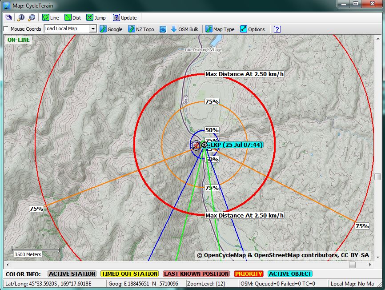Click the horizontal scrollbar left arrow

point(8,265)
